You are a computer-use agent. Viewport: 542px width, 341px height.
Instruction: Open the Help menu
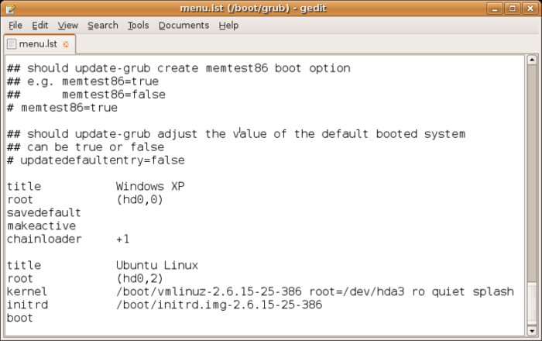[228, 26]
